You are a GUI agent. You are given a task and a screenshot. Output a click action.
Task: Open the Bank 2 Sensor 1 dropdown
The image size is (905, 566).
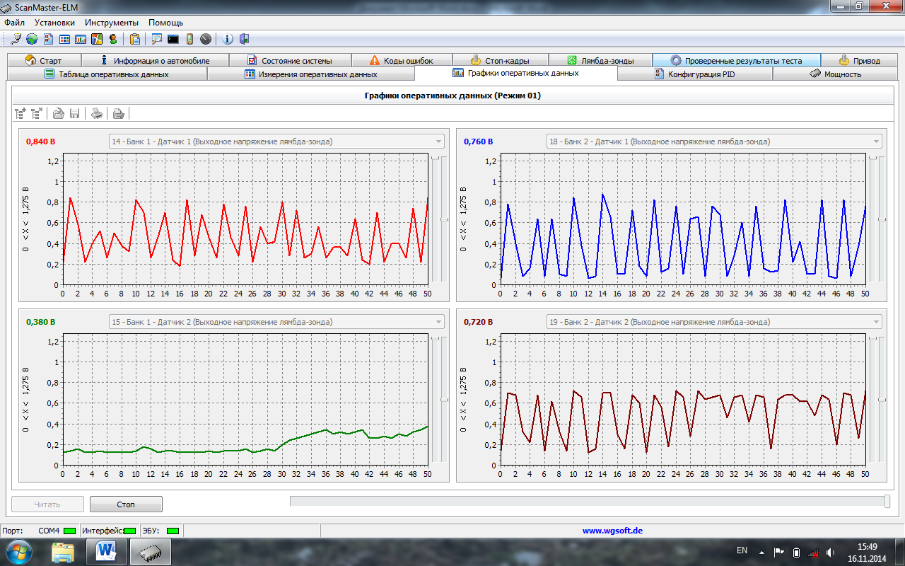(x=876, y=141)
